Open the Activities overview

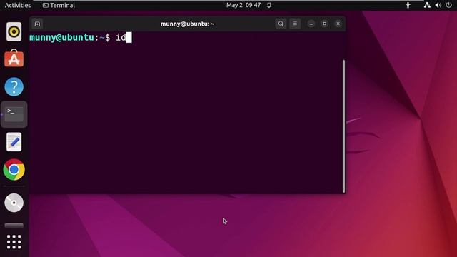[18, 5]
